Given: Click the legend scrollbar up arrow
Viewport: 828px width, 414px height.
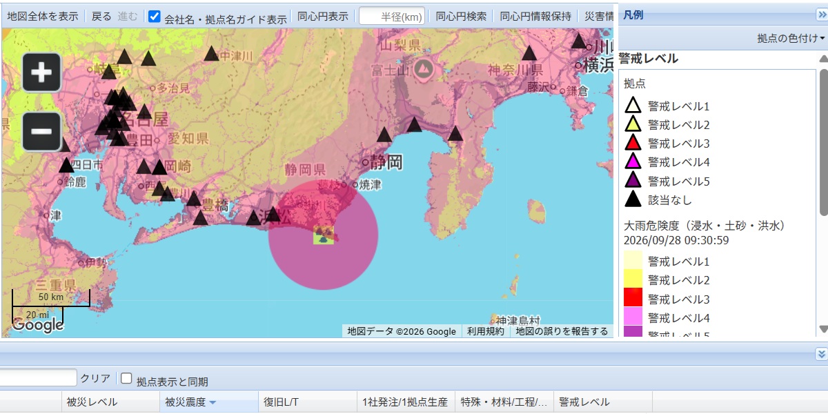Looking at the screenshot, I should [822, 58].
